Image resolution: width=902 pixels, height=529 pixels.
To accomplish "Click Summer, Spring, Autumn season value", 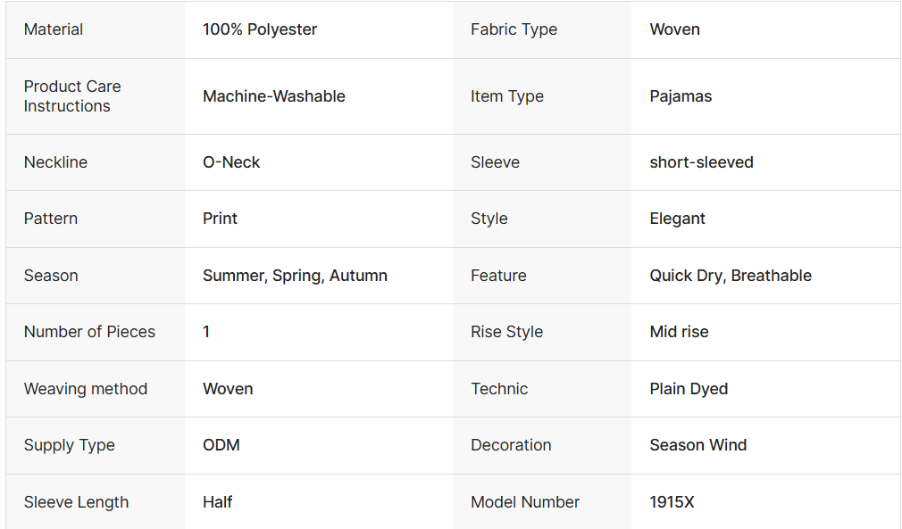I will point(295,276).
